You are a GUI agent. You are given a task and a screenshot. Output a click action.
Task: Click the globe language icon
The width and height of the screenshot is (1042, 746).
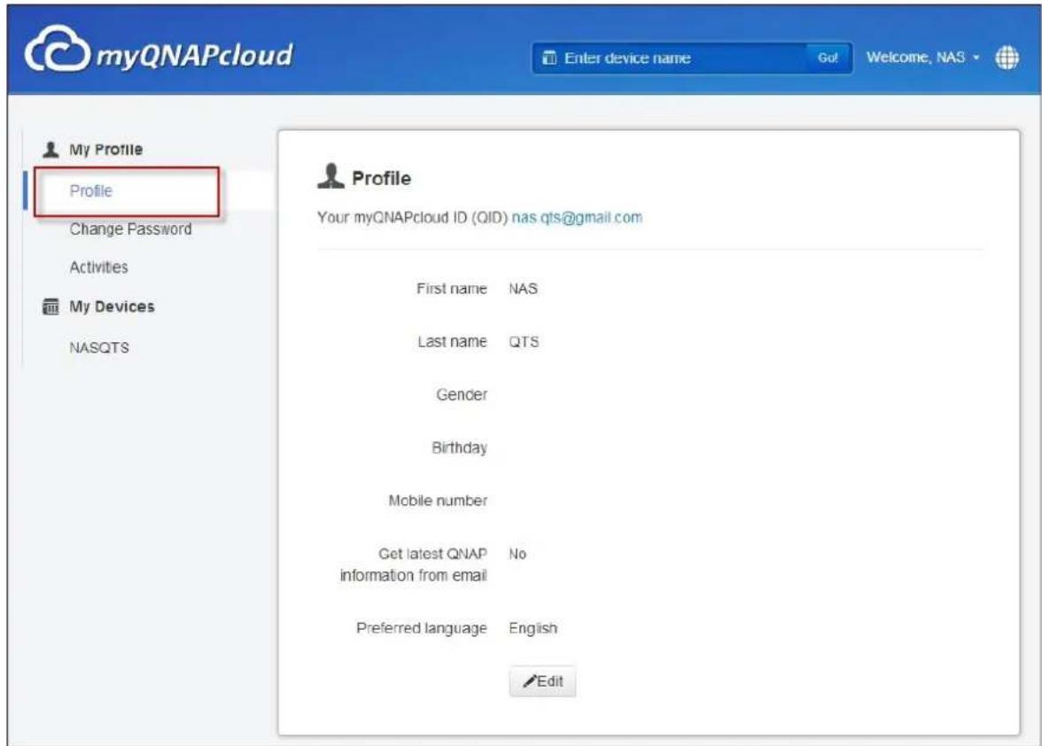(x=1007, y=58)
